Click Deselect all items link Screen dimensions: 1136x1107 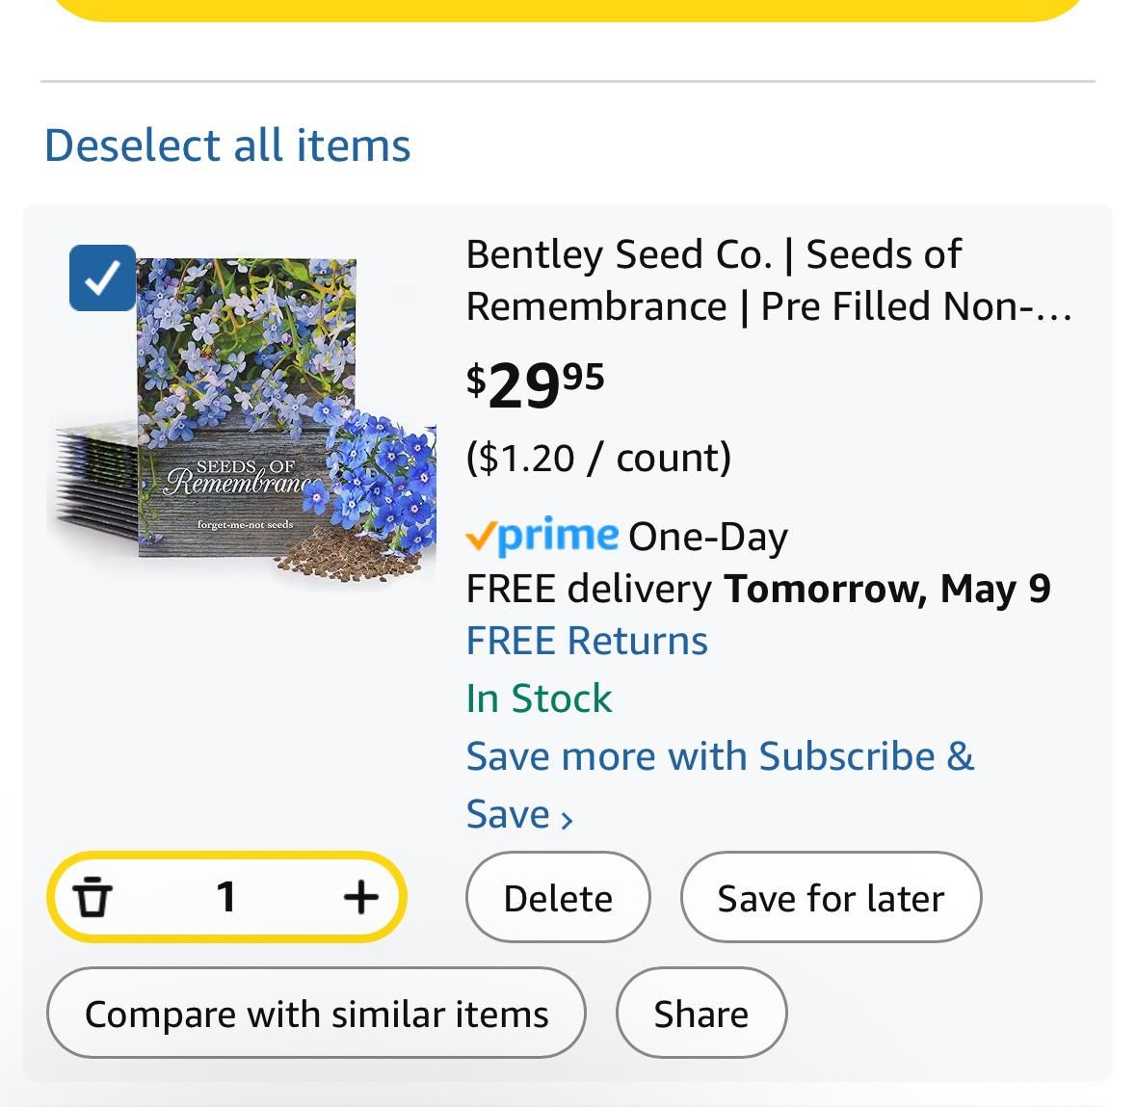click(227, 145)
